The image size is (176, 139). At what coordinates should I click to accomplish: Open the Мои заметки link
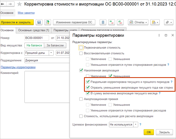click(x=26, y=13)
